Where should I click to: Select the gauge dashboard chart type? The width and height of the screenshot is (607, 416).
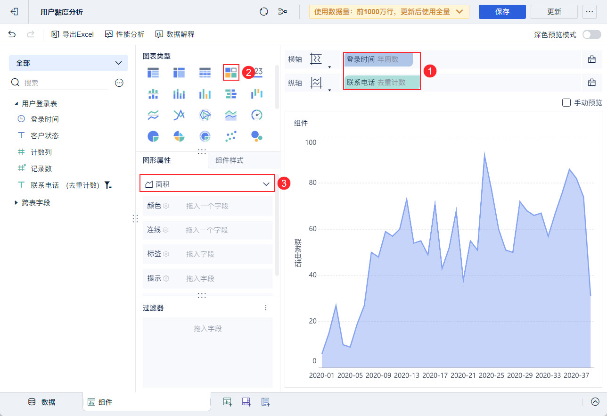pyautogui.click(x=256, y=115)
